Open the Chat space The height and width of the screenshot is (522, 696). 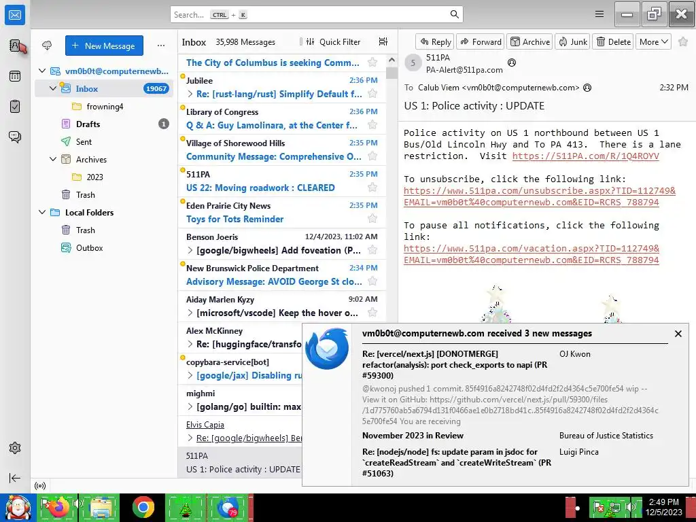[x=15, y=137]
